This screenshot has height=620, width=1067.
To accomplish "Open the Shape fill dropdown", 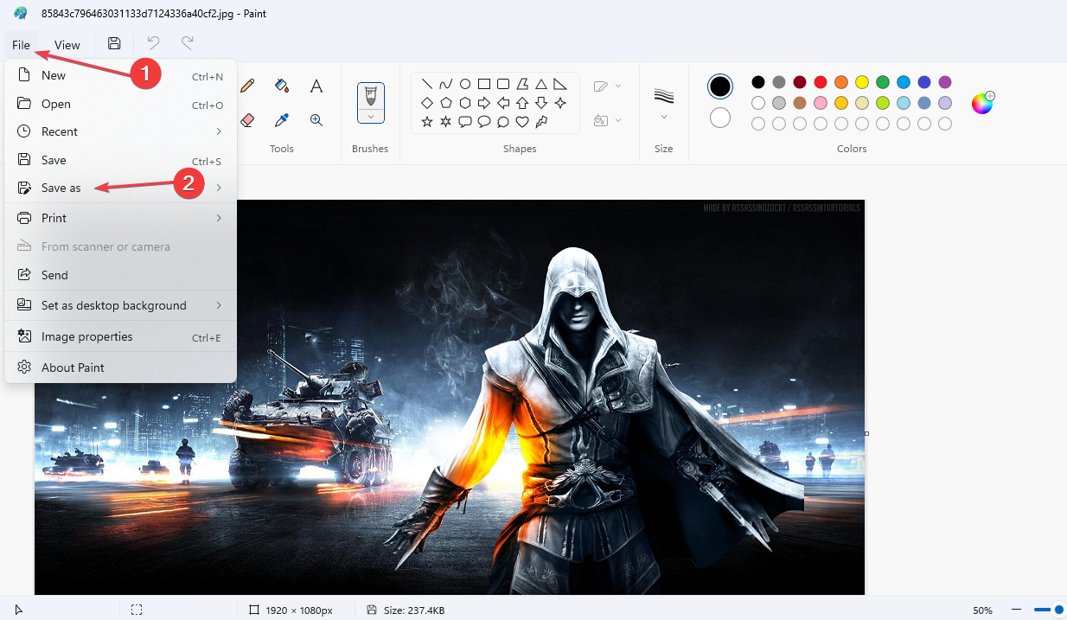I will tap(608, 120).
